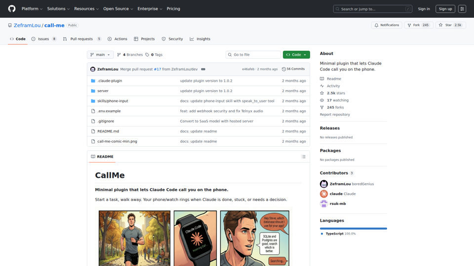
Task: Click the ZeframLou contributor avatar
Action: (x=324, y=184)
